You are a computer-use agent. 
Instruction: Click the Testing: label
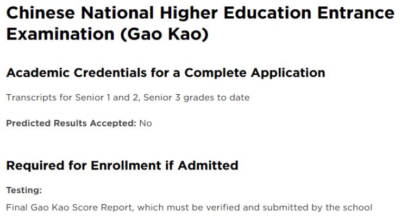[24, 190]
